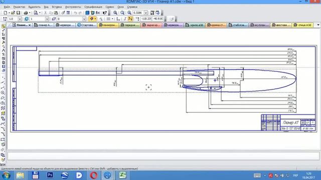
Task: Open File Explorer from the taskbar
Action: 20,175
